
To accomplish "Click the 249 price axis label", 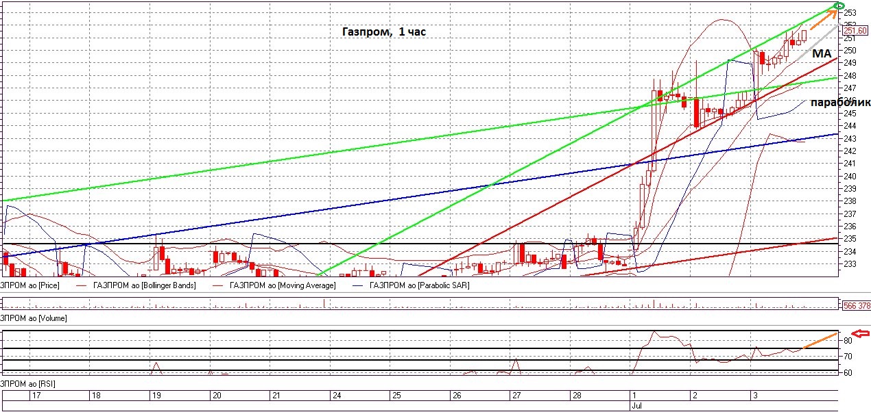I will pyautogui.click(x=849, y=63).
